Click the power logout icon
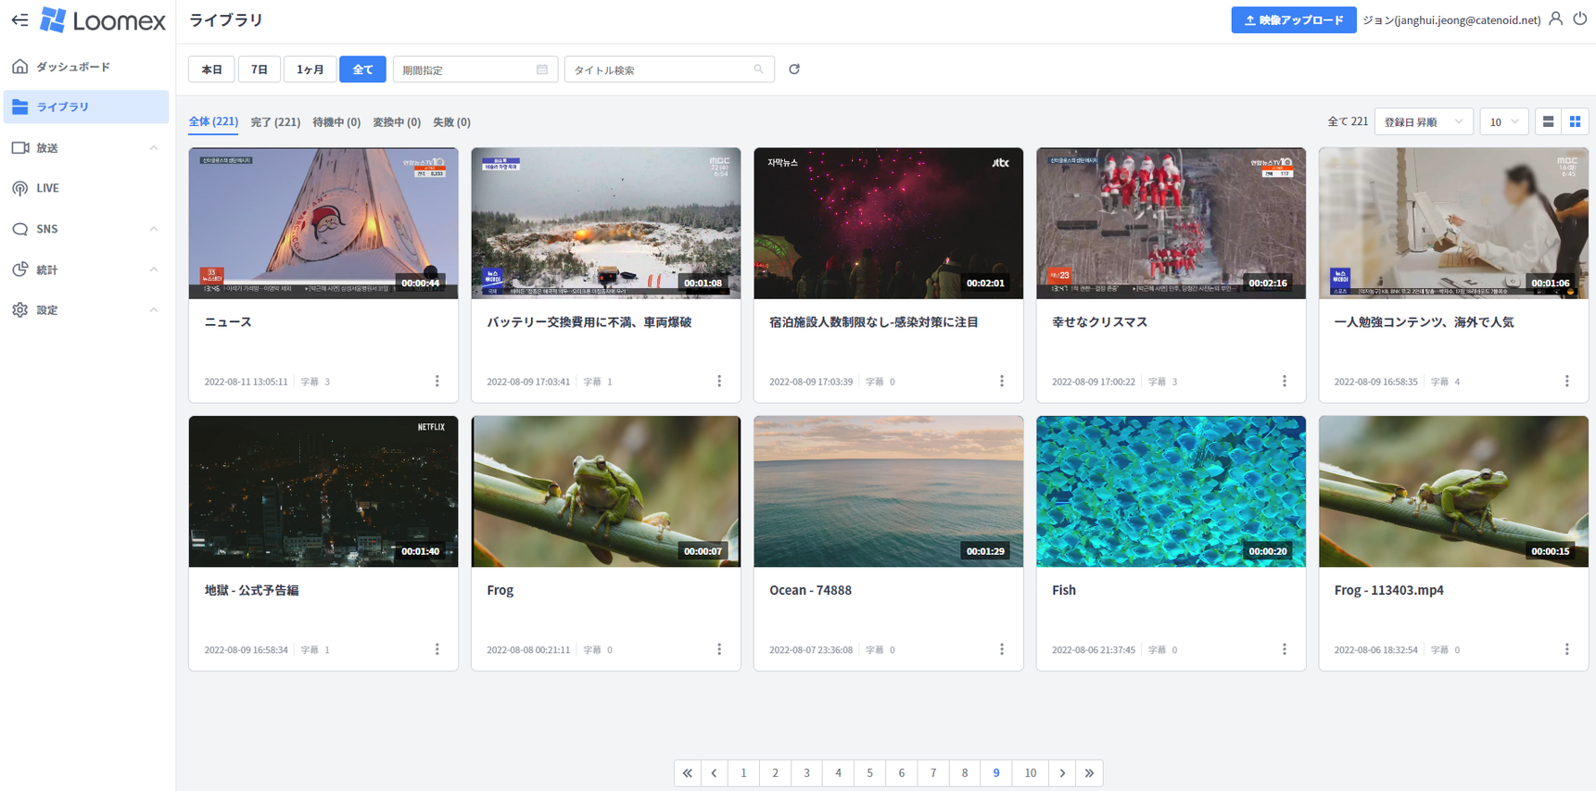This screenshot has width=1596, height=791. coord(1580,19)
